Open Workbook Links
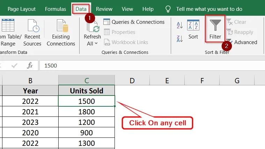 tap(126, 42)
